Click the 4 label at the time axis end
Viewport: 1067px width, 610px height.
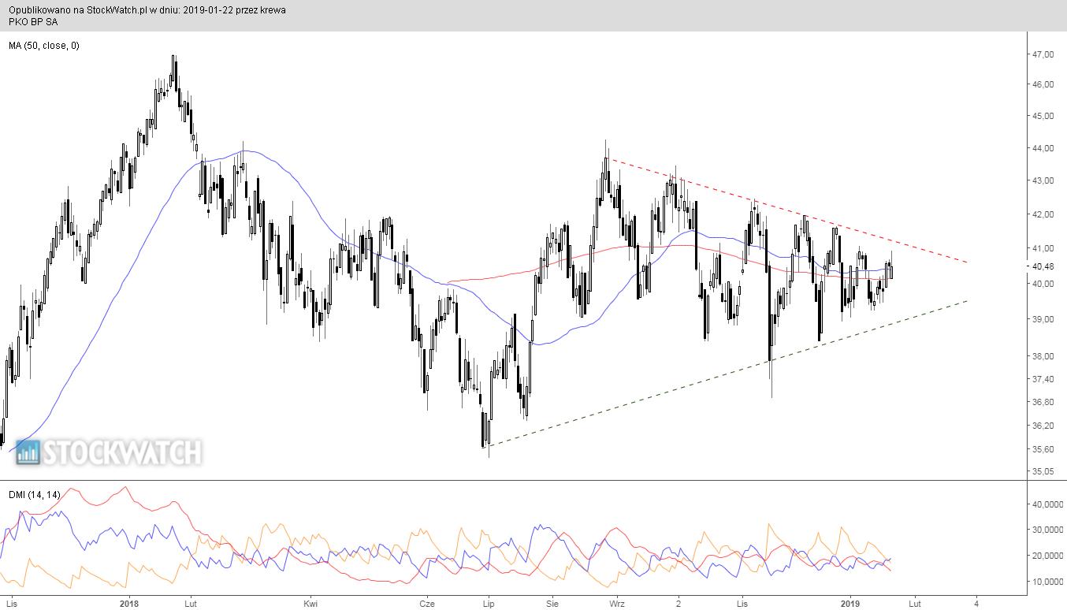[x=976, y=604]
